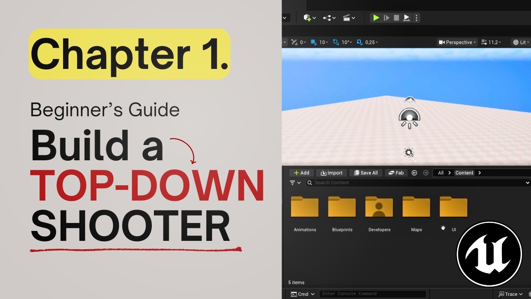Open the Perspective viewport type menu
The image size is (531, 299).
pos(457,42)
